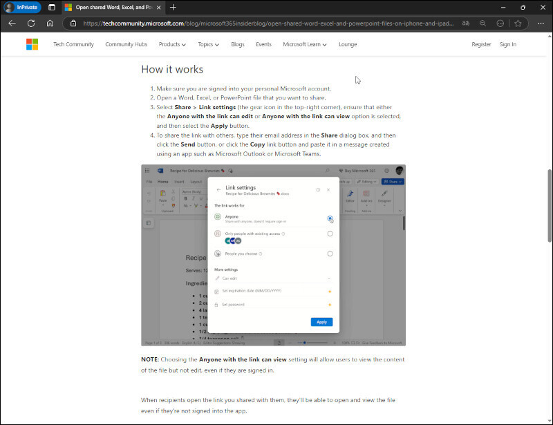Open the Link settings screenshot image
This screenshot has width=553, height=425.
pyautogui.click(x=273, y=255)
